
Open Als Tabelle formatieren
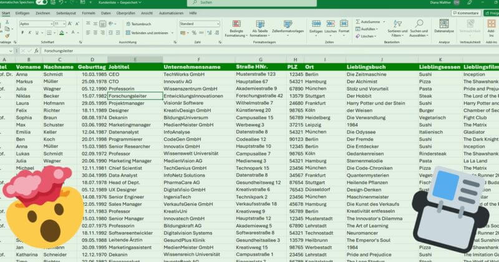(x=260, y=29)
